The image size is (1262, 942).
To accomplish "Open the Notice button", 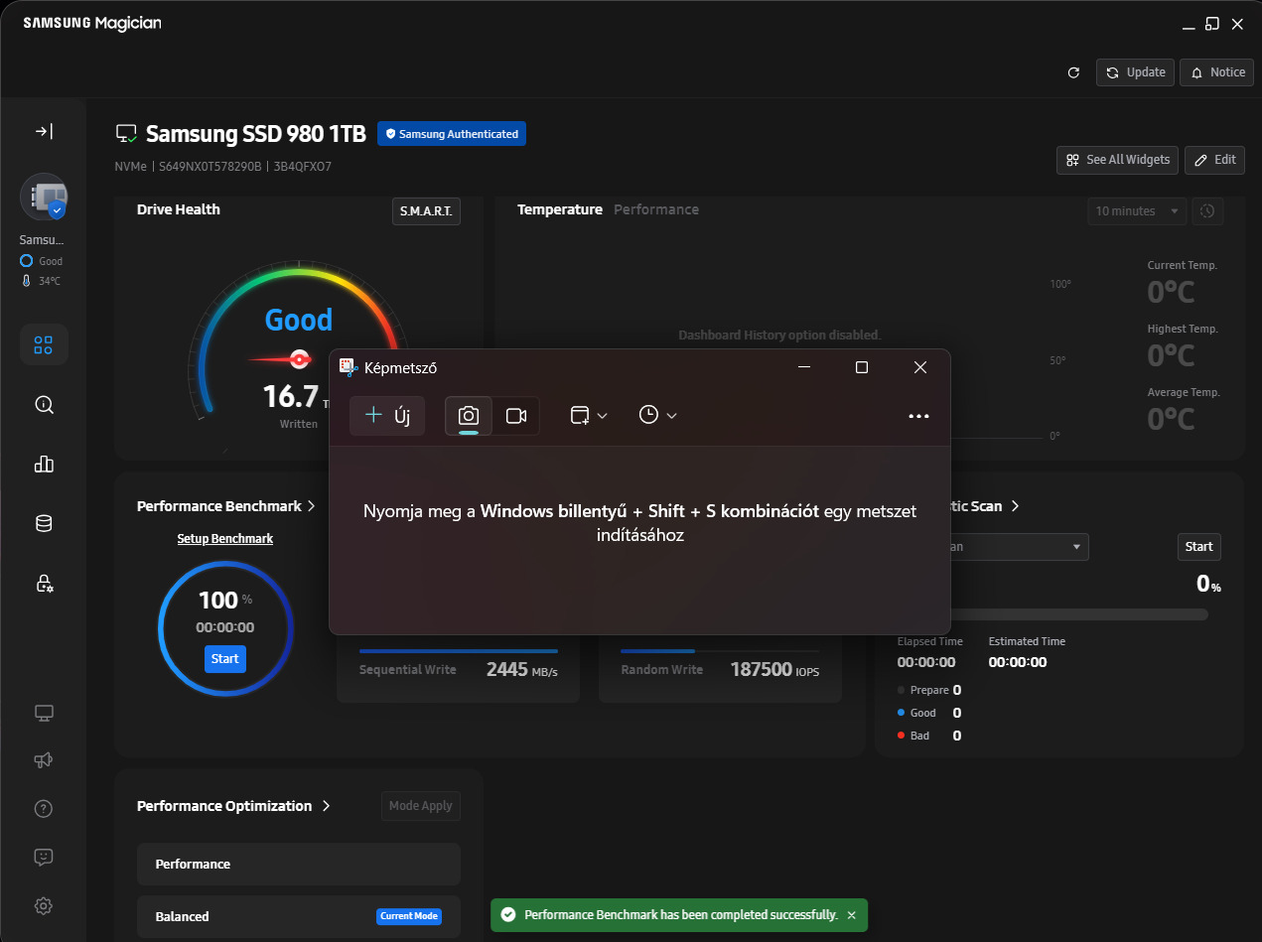I will coord(1217,72).
